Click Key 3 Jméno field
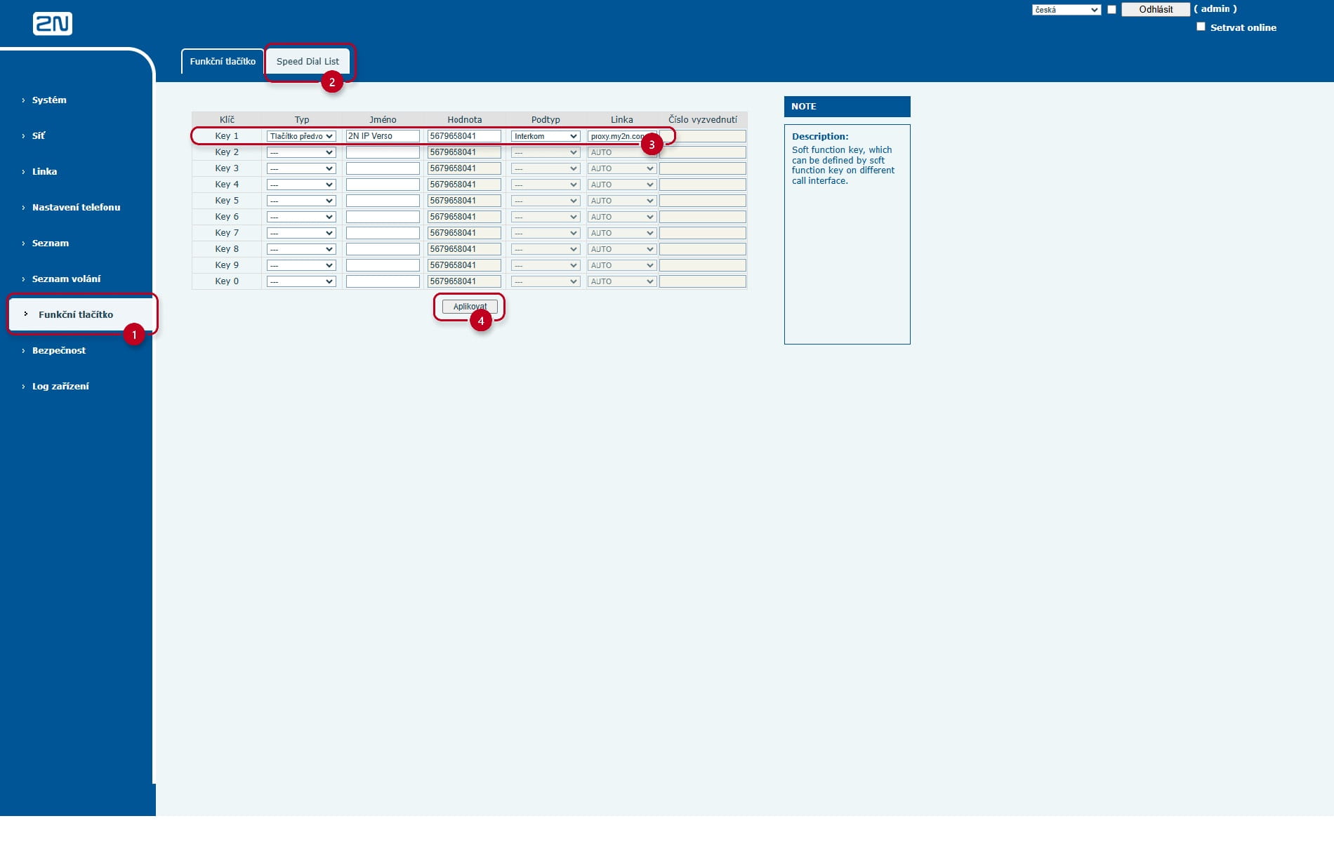 pos(383,168)
